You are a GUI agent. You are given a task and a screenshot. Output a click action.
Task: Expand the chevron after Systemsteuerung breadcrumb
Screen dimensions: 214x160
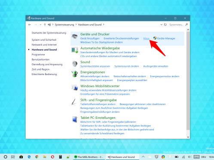76,24
